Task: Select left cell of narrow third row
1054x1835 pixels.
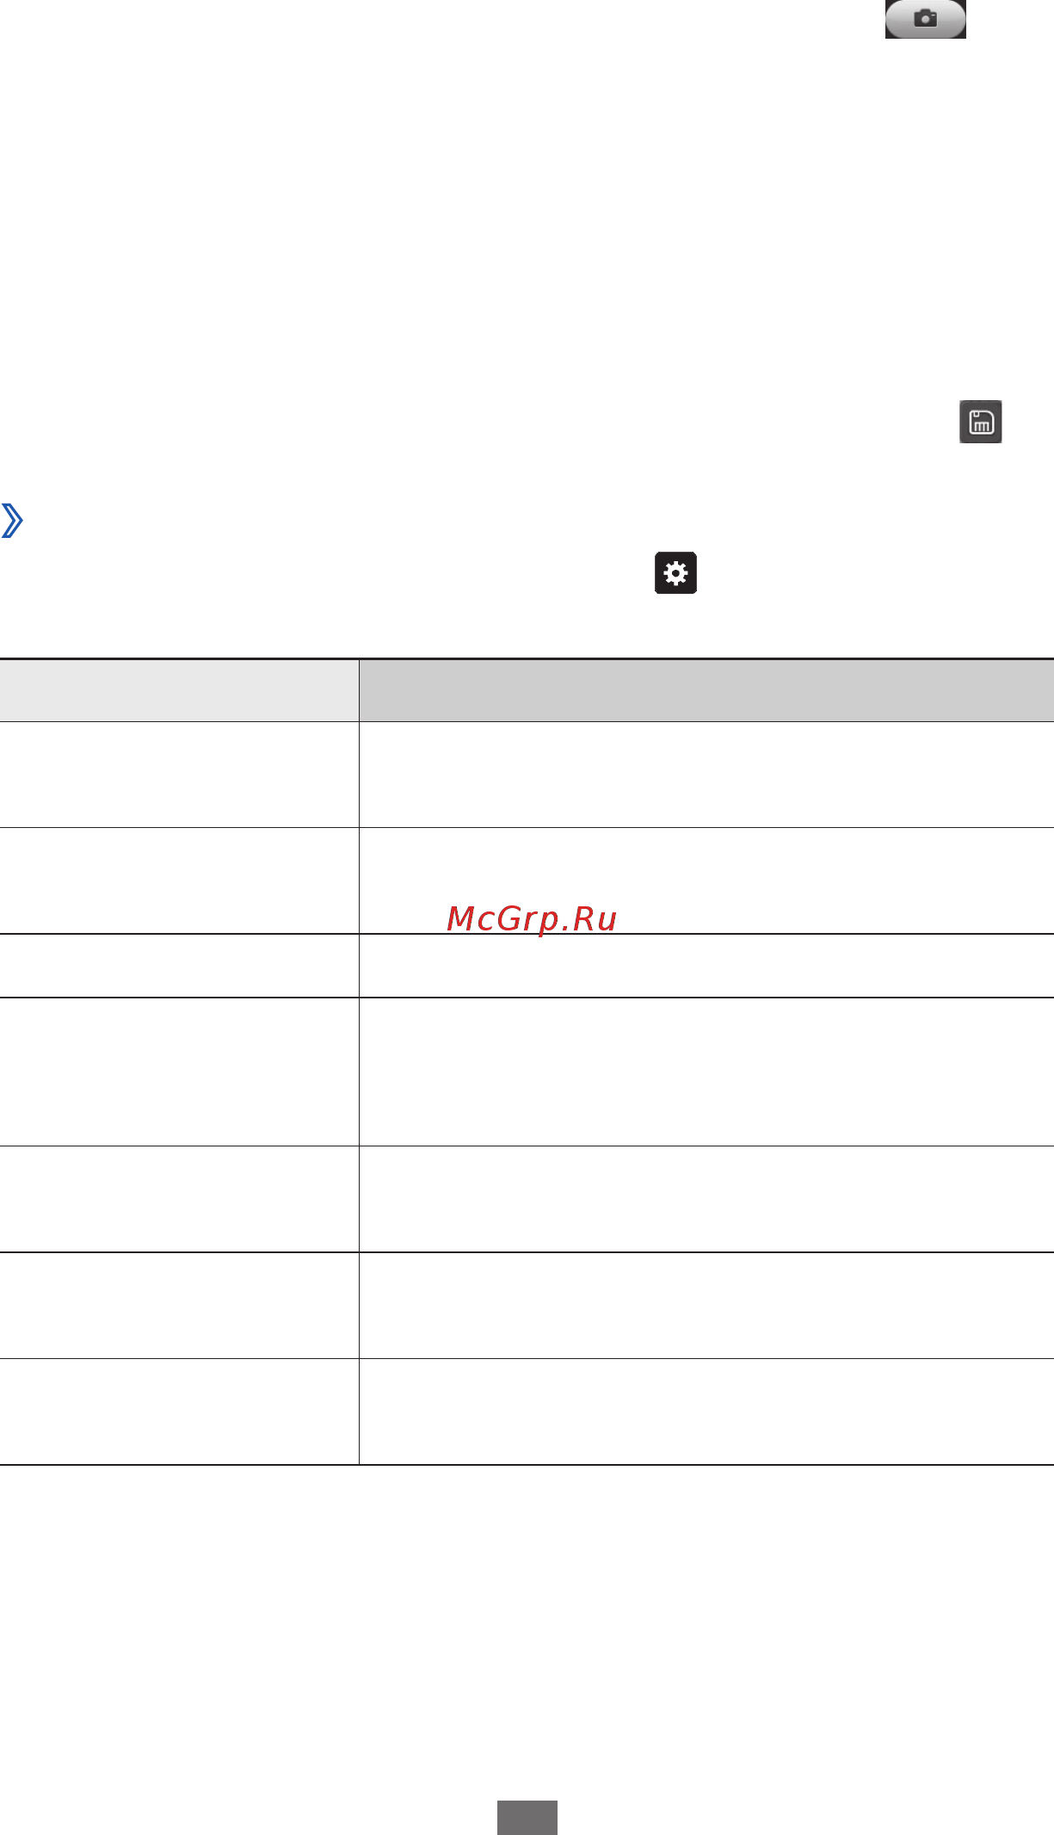Action: 179,966
